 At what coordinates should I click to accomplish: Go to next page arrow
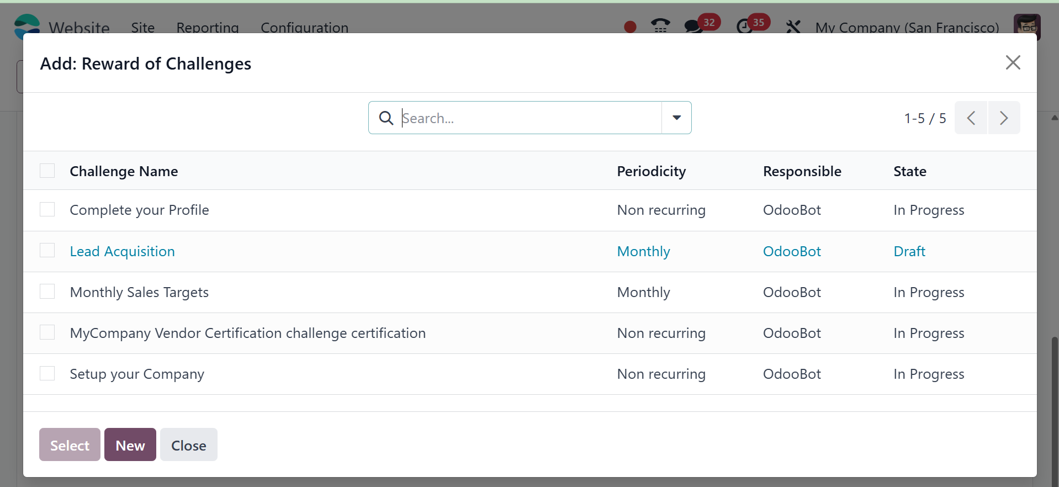[1004, 118]
